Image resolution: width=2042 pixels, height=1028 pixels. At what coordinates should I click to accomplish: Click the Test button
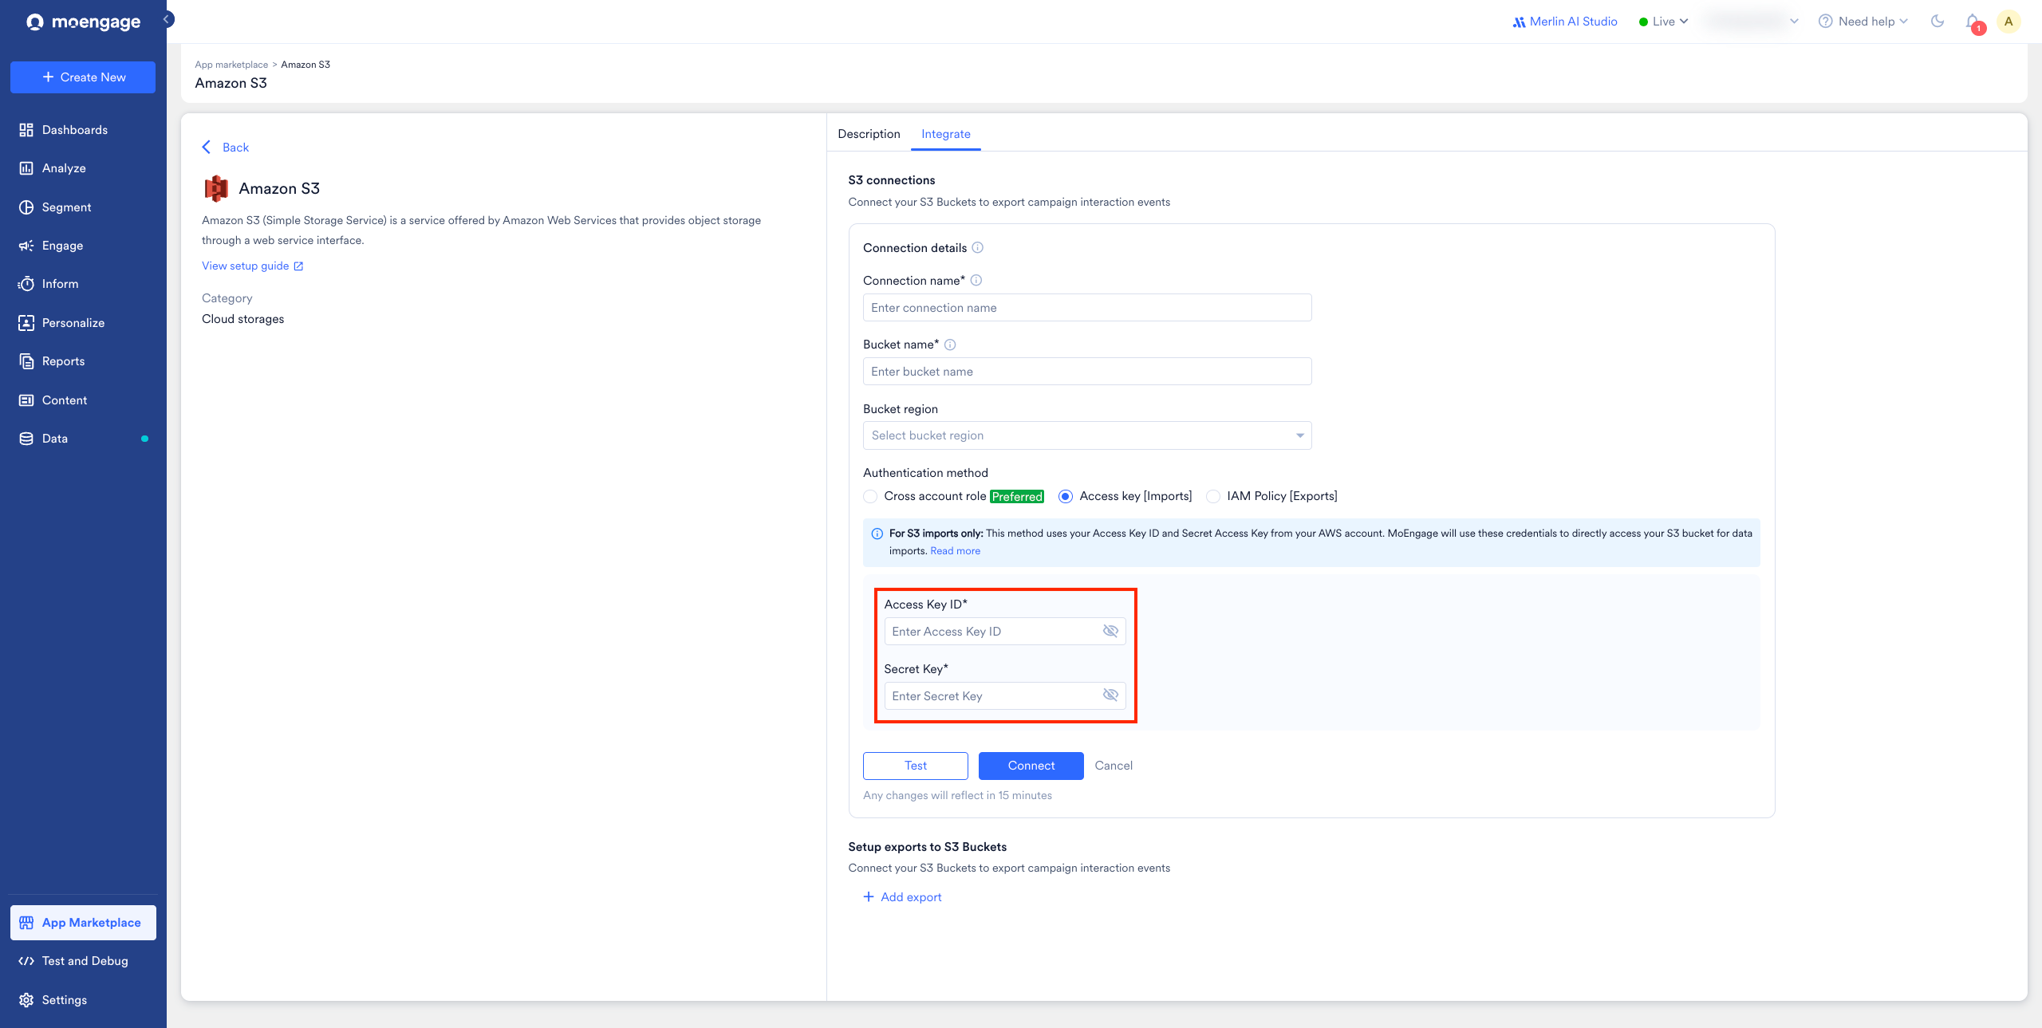(916, 766)
